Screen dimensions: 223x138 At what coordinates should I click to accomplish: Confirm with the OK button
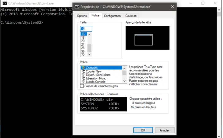(143, 130)
